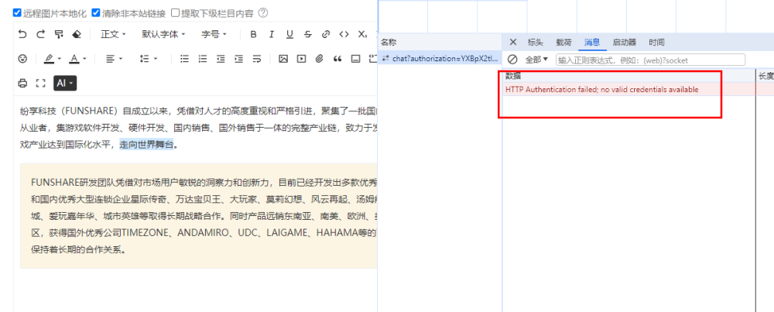Click the regex filter input field
Viewport: 774px width, 312px height.
651,60
